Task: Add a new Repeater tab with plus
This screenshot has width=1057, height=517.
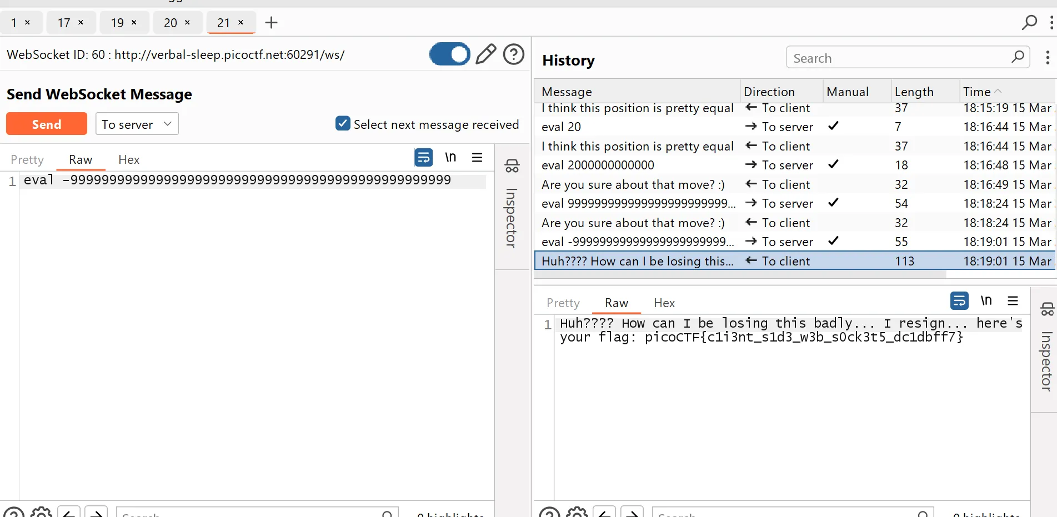Action: pyautogui.click(x=271, y=23)
